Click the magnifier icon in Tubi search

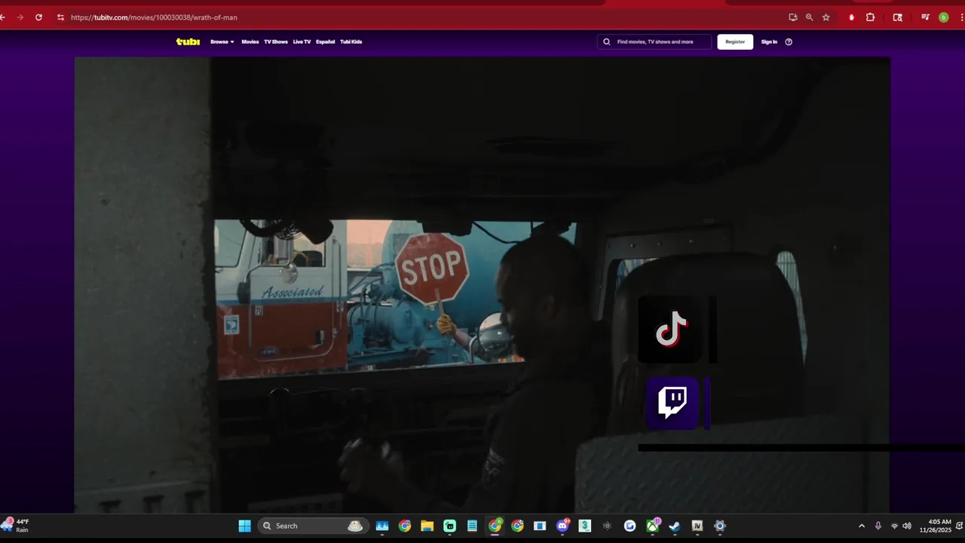click(606, 41)
